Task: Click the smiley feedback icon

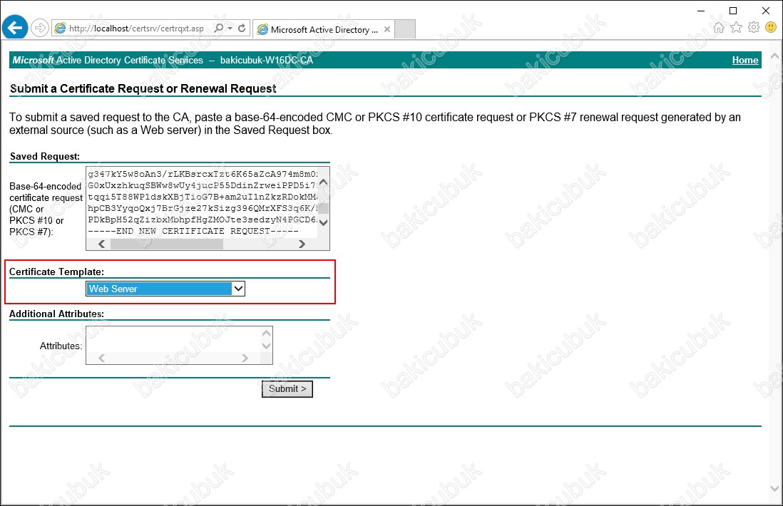Action: coord(771,28)
